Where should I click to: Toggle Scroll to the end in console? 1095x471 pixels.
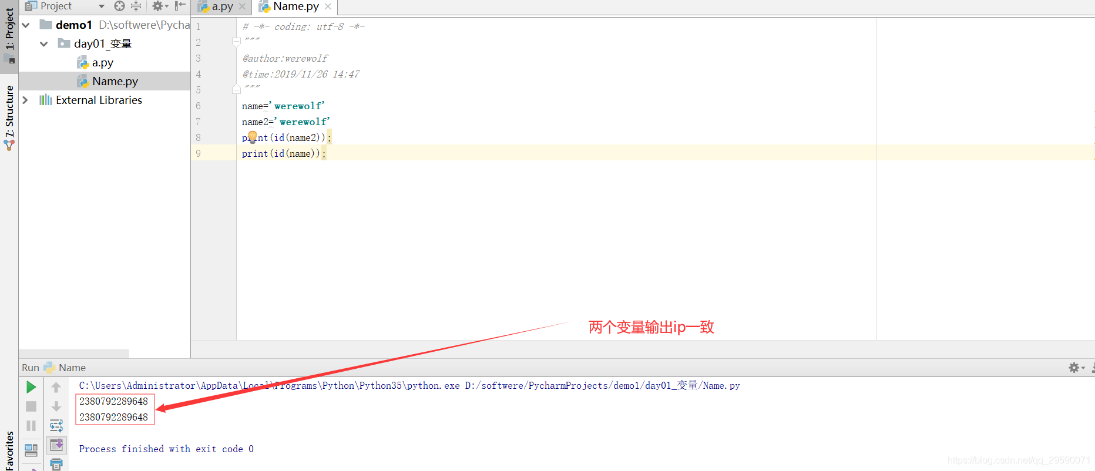click(56, 445)
